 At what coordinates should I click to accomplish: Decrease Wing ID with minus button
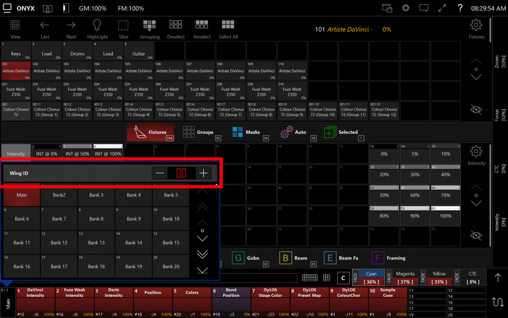click(x=160, y=173)
